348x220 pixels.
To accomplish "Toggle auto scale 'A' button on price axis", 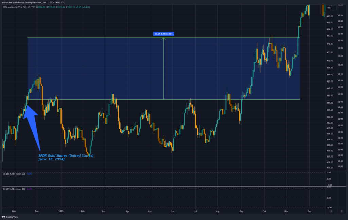I will click(x=331, y=211).
